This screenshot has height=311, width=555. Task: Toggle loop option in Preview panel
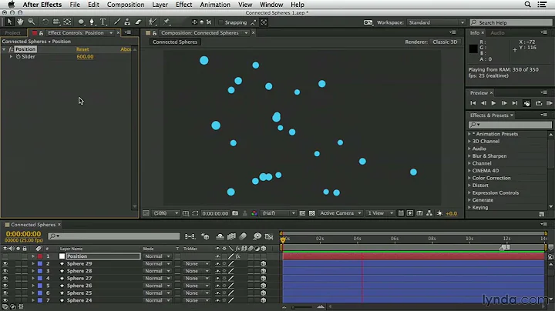538,103
